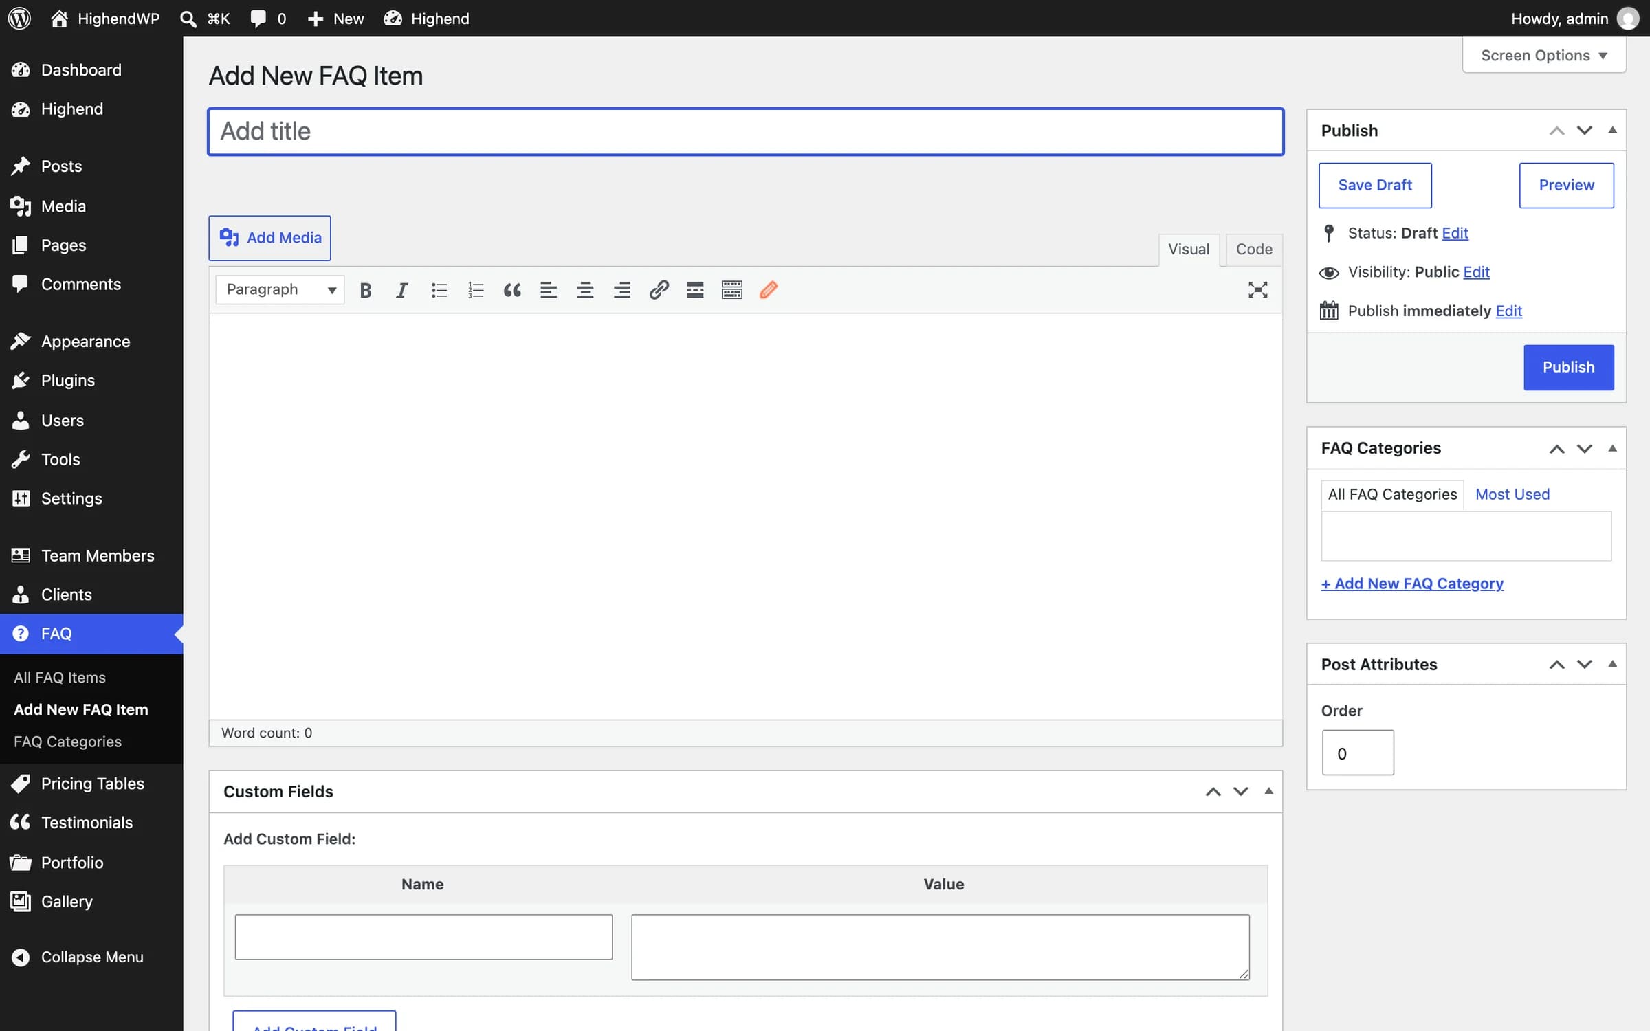Move Custom Fields panel down

pyautogui.click(x=1241, y=792)
